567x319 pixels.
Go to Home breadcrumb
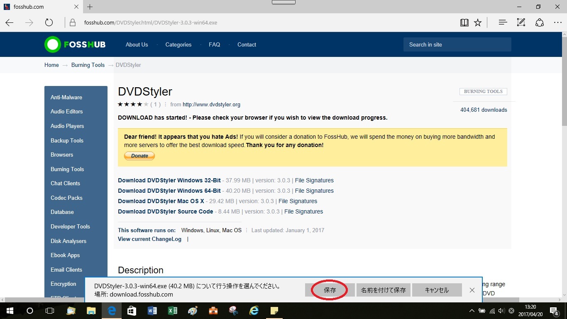(51, 65)
